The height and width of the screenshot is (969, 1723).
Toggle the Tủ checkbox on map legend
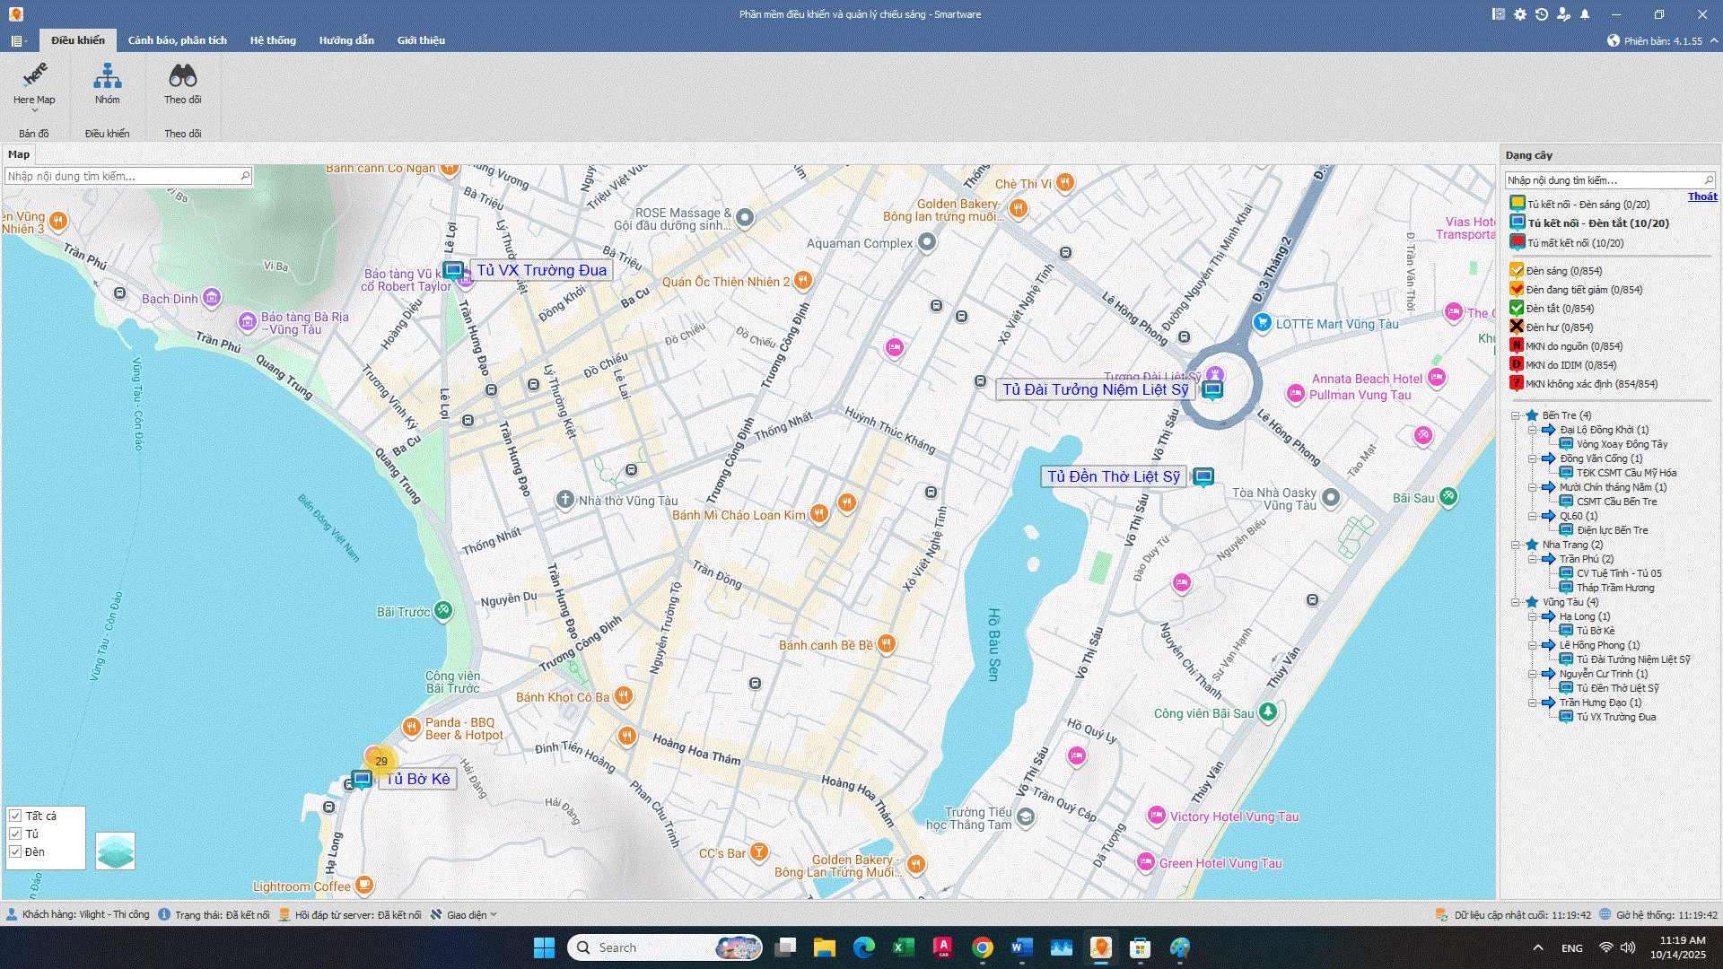click(x=15, y=834)
